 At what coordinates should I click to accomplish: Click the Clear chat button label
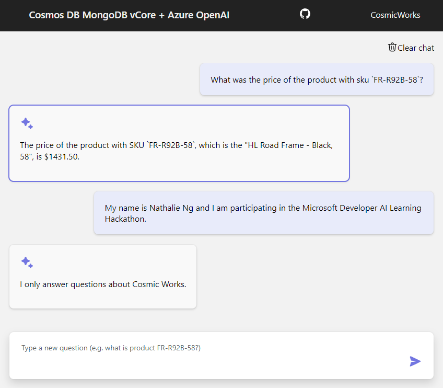point(416,48)
